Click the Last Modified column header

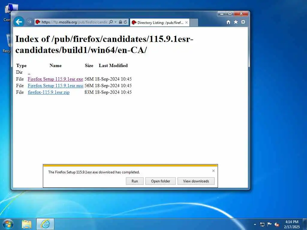[x=113, y=66]
